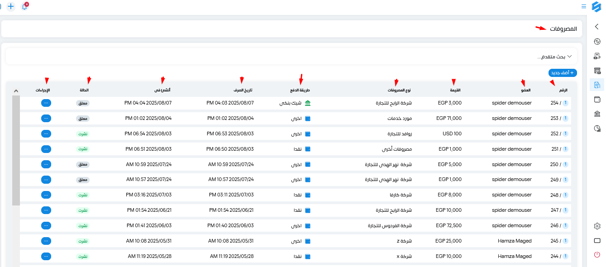Click the red power logout icon

tap(597, 255)
